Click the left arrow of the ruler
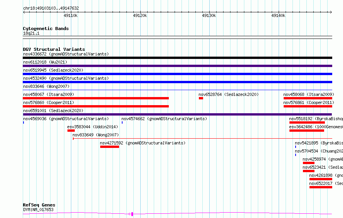Viewport: 343px width, 218px height. [x=24, y=12]
